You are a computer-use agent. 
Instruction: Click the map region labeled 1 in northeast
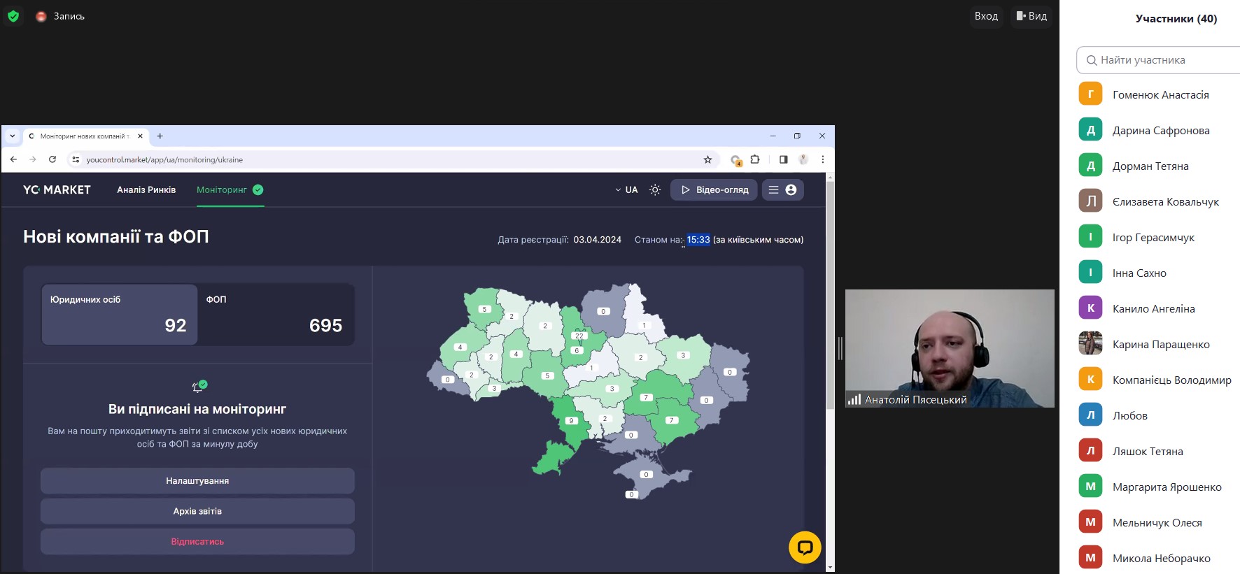(644, 325)
